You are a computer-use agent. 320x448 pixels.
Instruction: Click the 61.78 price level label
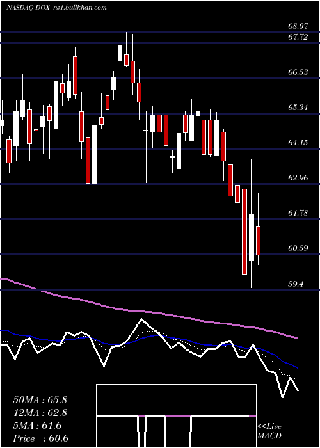click(298, 213)
